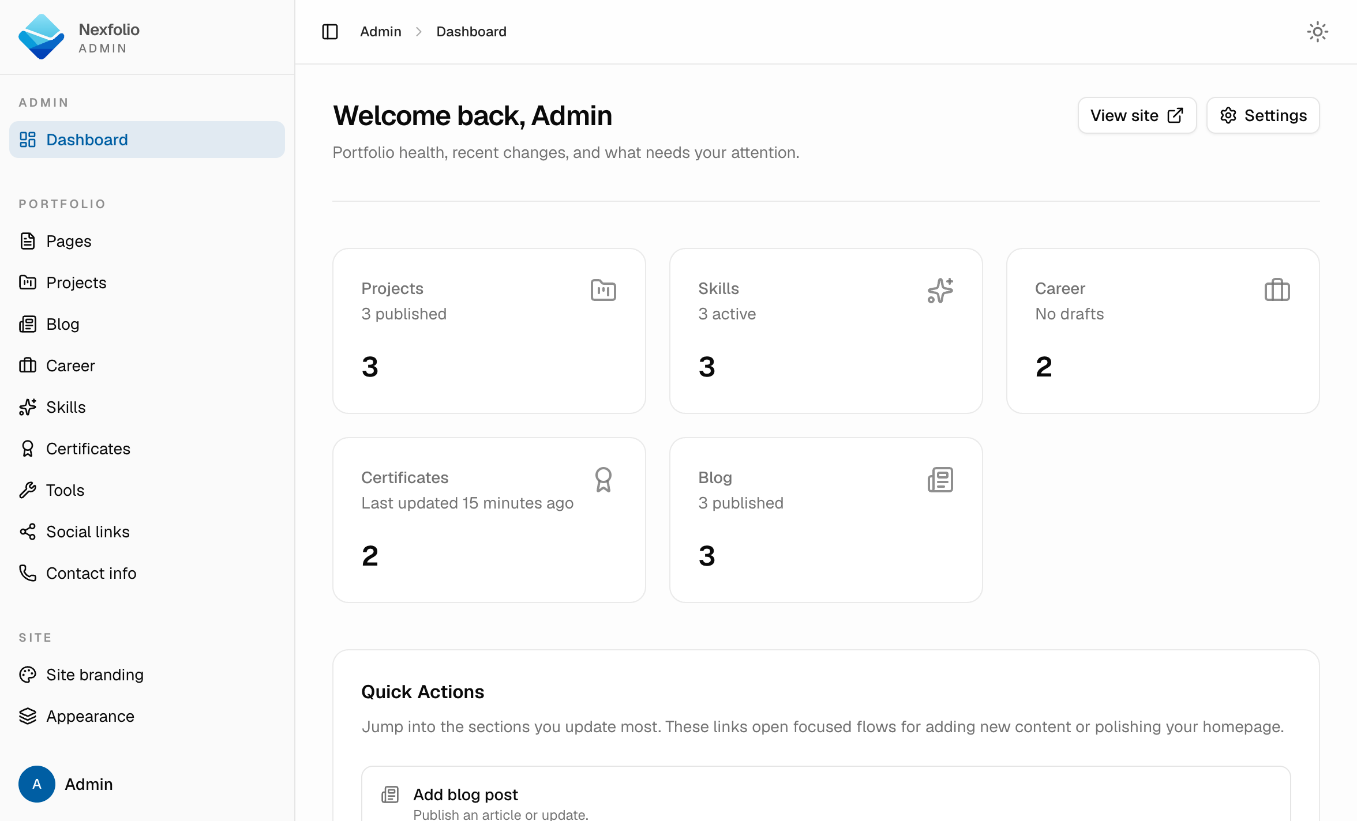1357x821 pixels.
Task: Click the Admin breadcrumb link
Action: tap(381, 32)
